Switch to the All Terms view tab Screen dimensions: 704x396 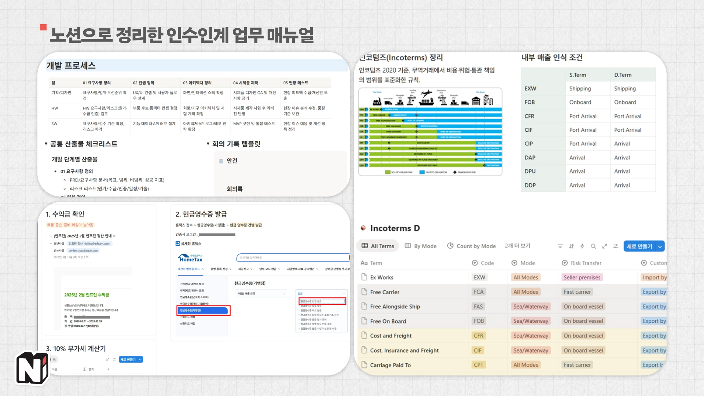(x=378, y=246)
